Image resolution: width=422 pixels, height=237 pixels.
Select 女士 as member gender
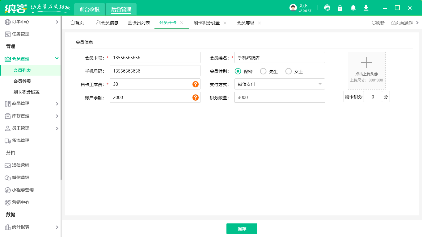click(289, 71)
